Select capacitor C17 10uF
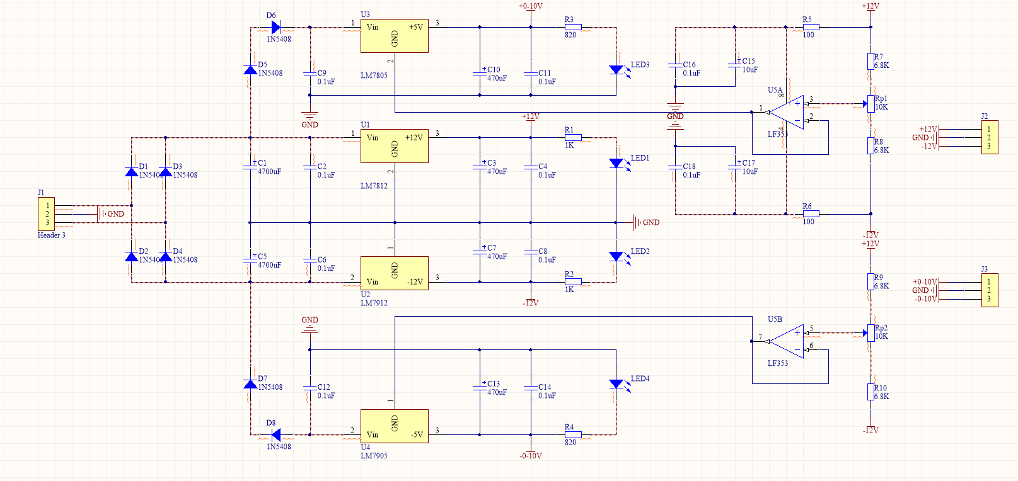 pos(734,166)
